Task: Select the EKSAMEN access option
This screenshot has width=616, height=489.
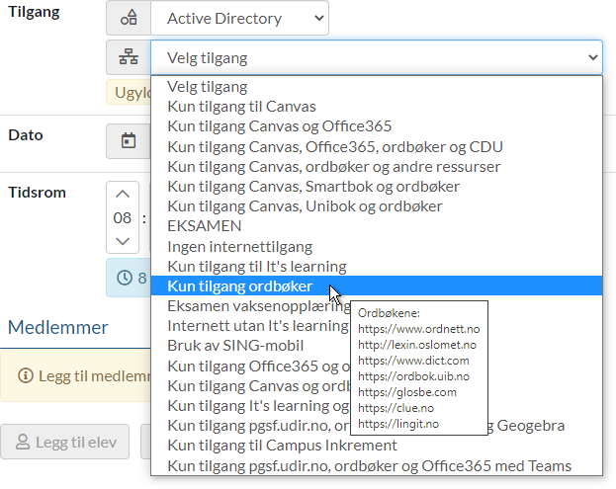Action: (205, 226)
